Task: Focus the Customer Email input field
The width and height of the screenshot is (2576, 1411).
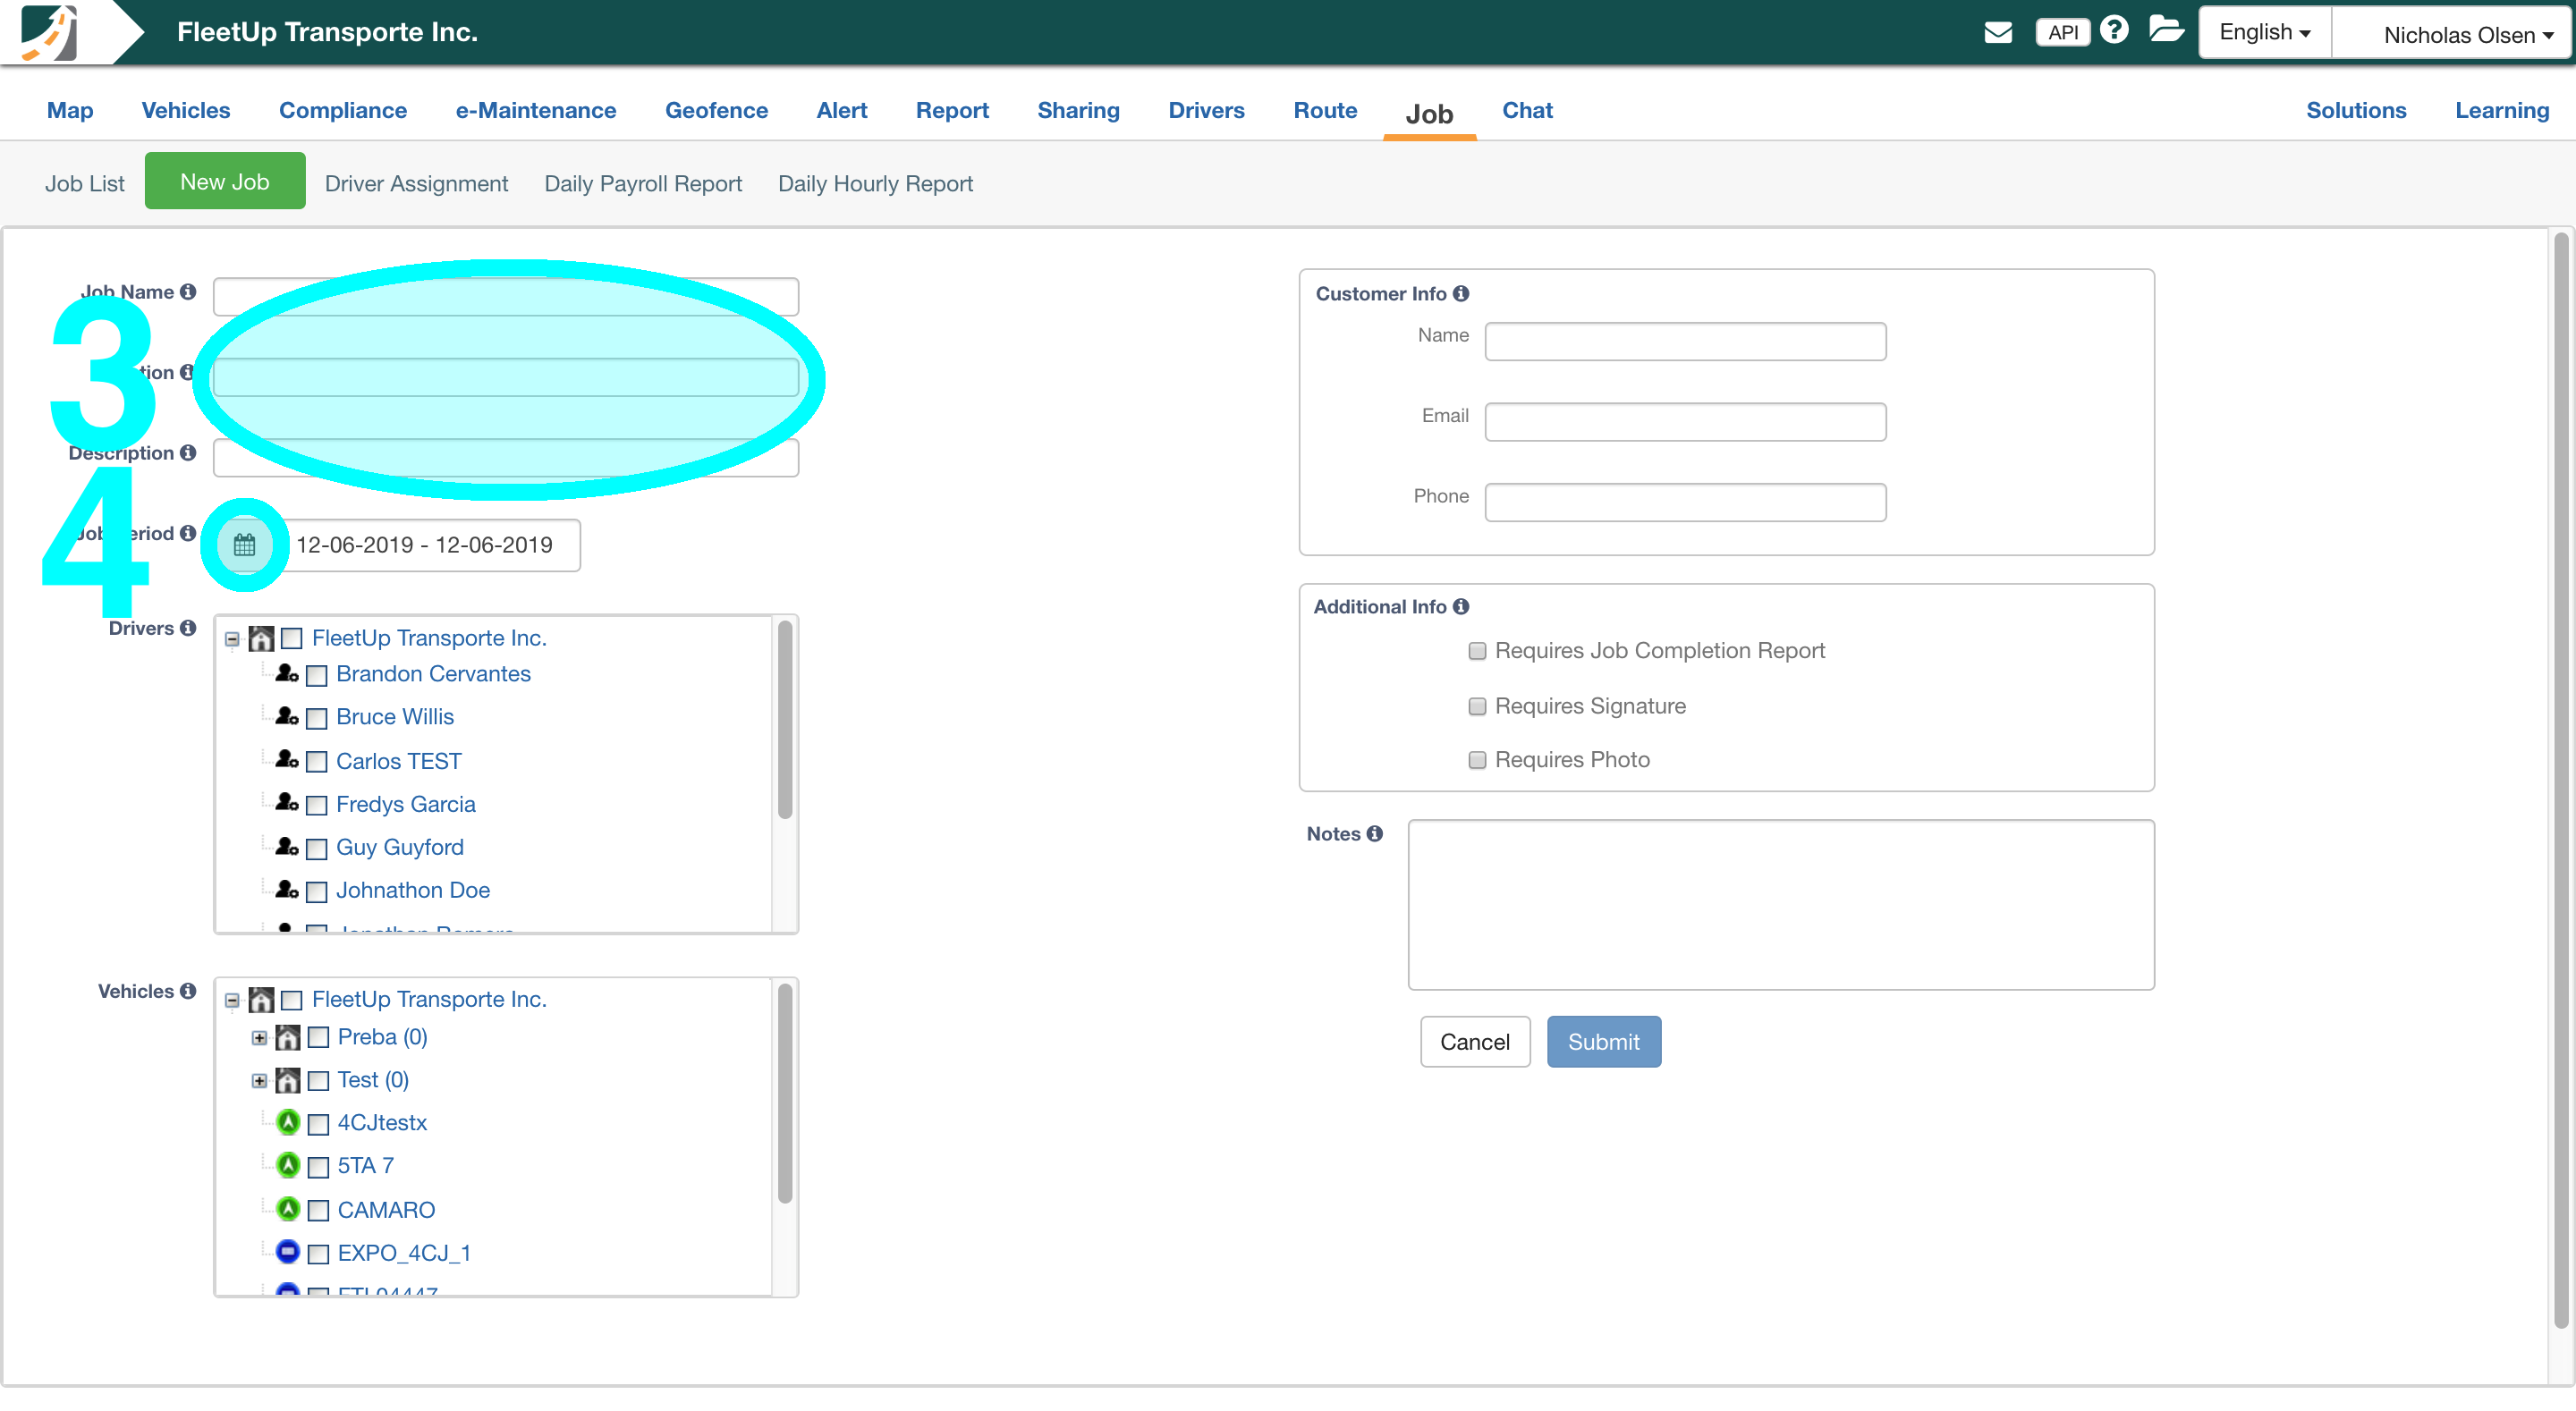Action: tap(1685, 421)
